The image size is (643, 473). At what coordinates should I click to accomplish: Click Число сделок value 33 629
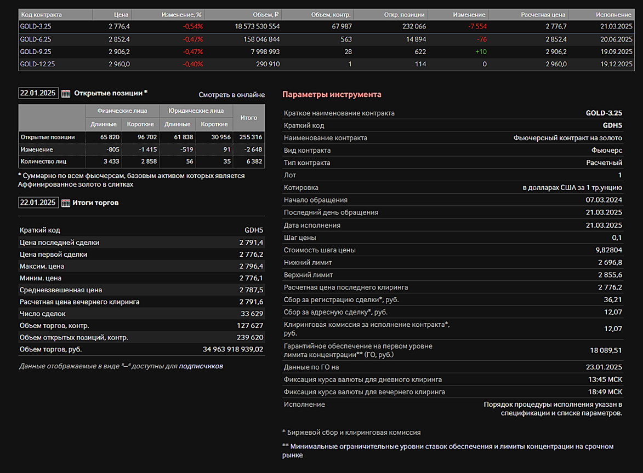(252, 314)
